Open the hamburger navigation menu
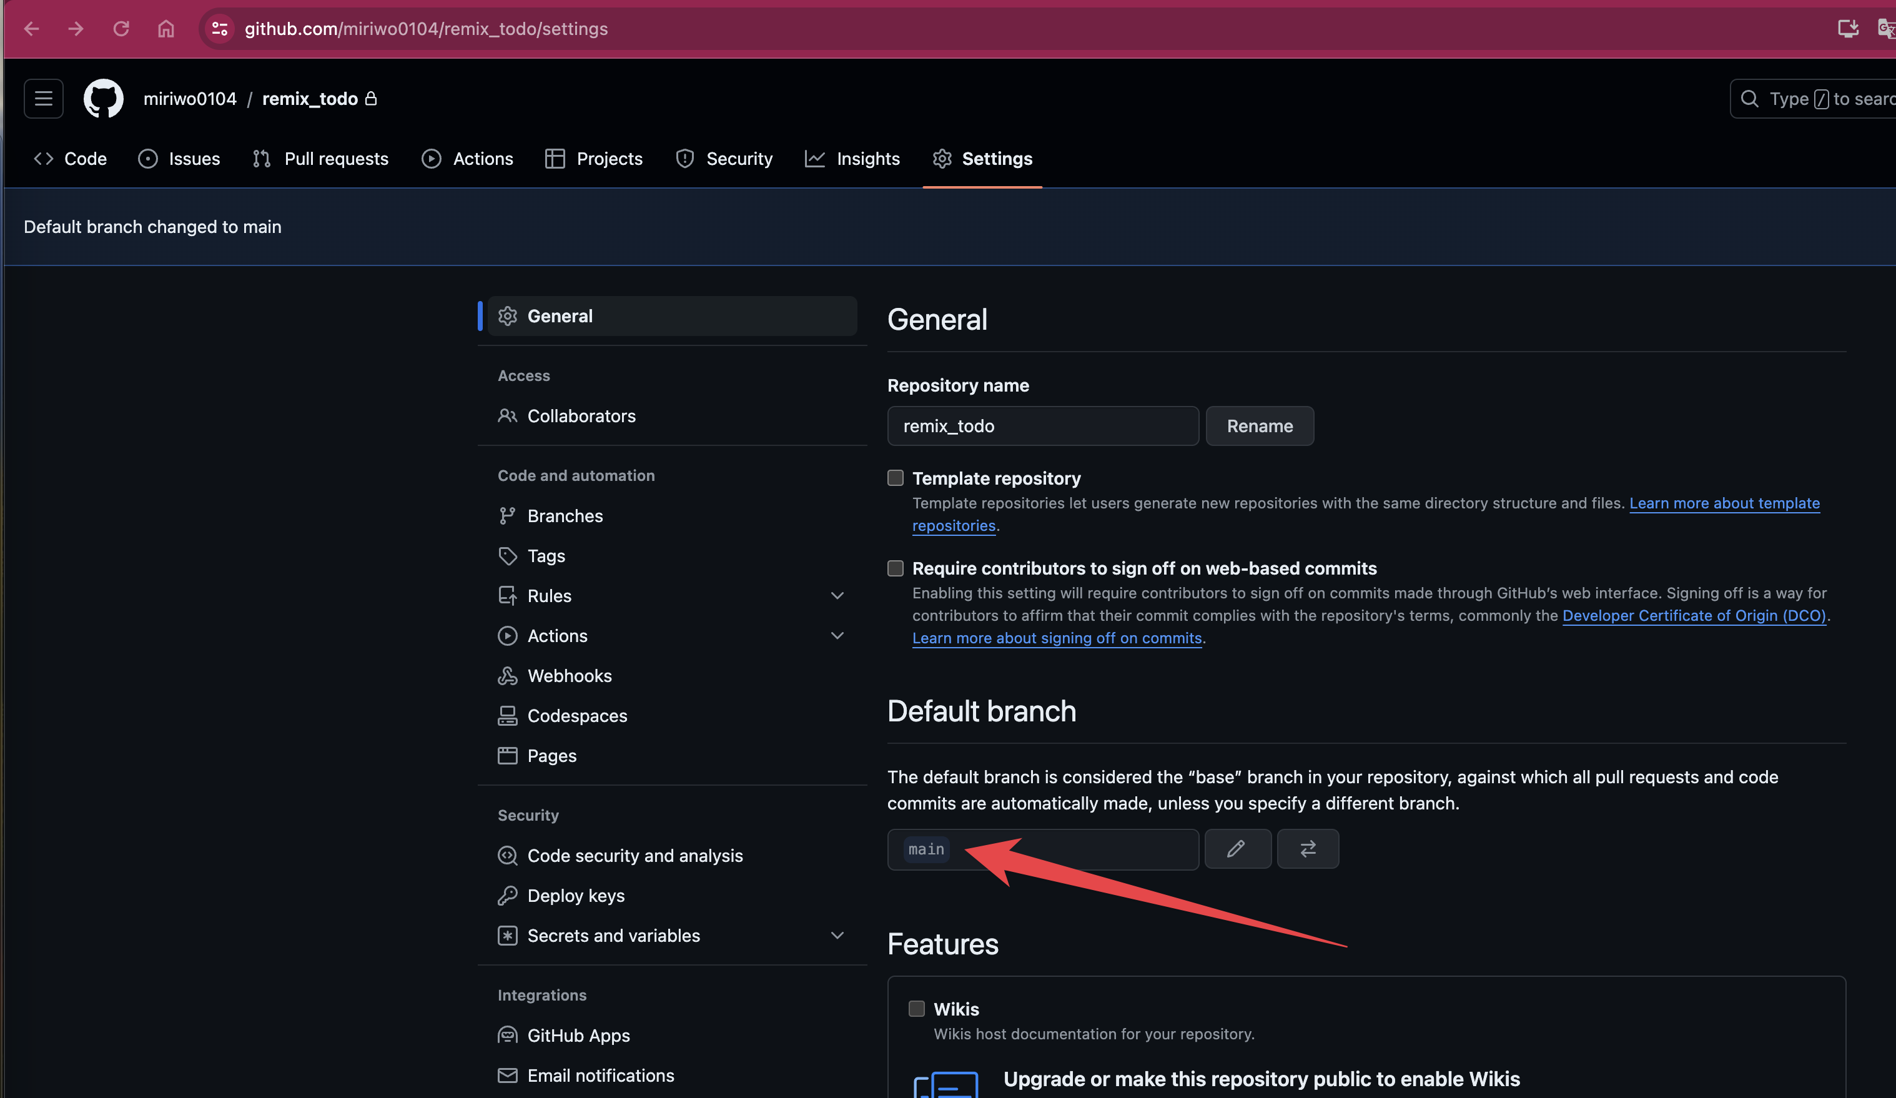Viewport: 1896px width, 1098px height. coord(44,99)
